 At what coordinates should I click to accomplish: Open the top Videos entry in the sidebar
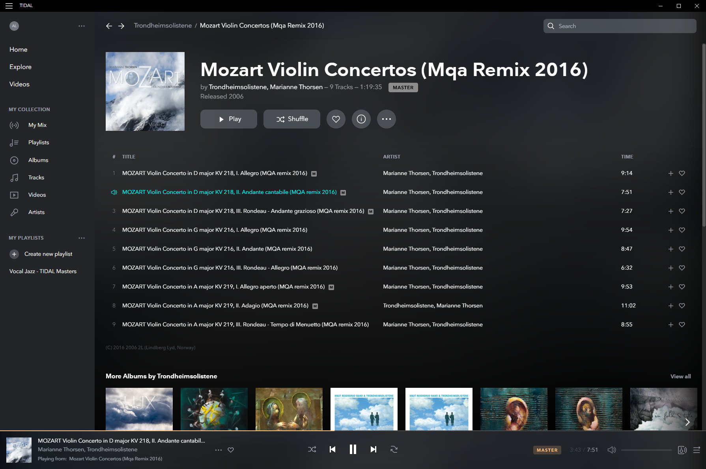[19, 84]
